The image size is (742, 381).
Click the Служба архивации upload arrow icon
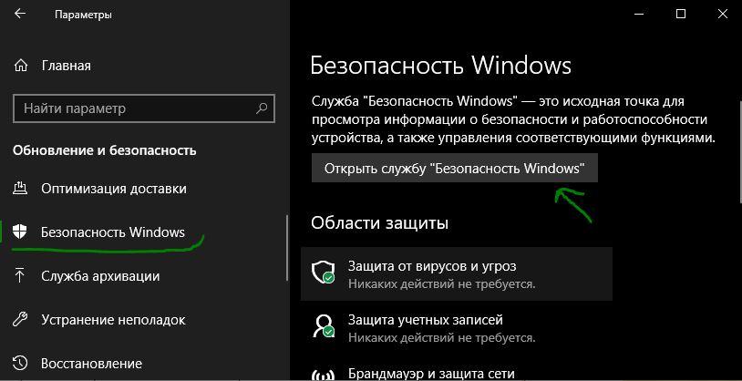[19, 276]
